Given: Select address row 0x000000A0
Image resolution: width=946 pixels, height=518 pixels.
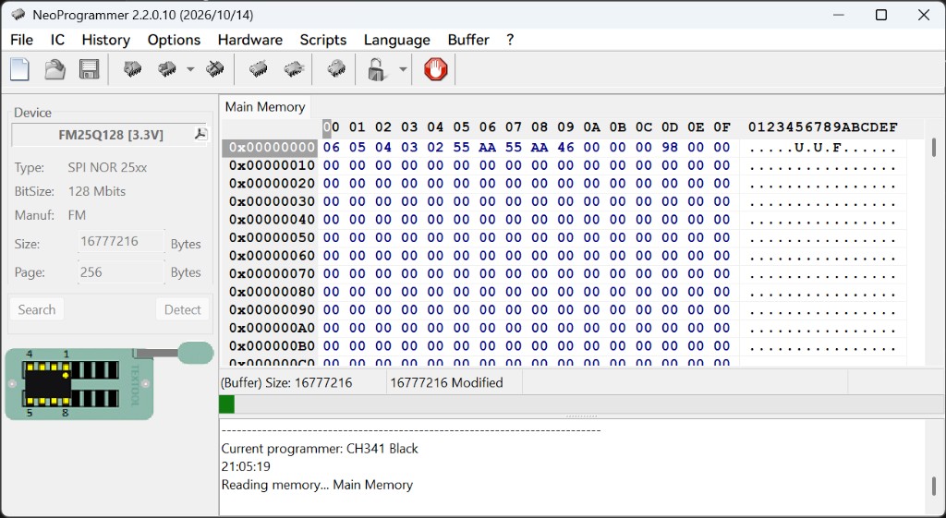Looking at the screenshot, I should tap(273, 329).
